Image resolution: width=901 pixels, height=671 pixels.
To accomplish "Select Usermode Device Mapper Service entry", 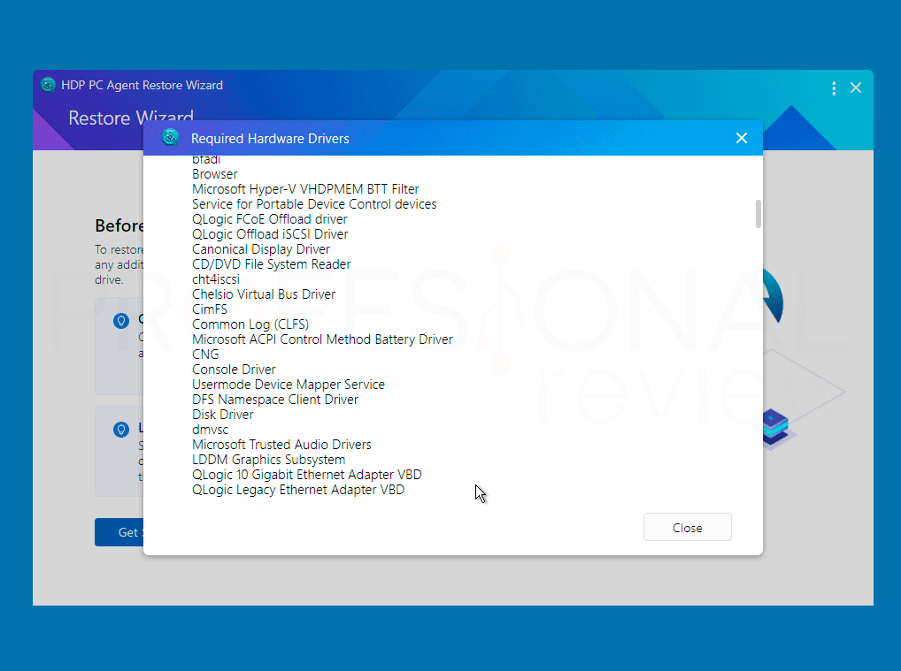I will click(x=289, y=385).
